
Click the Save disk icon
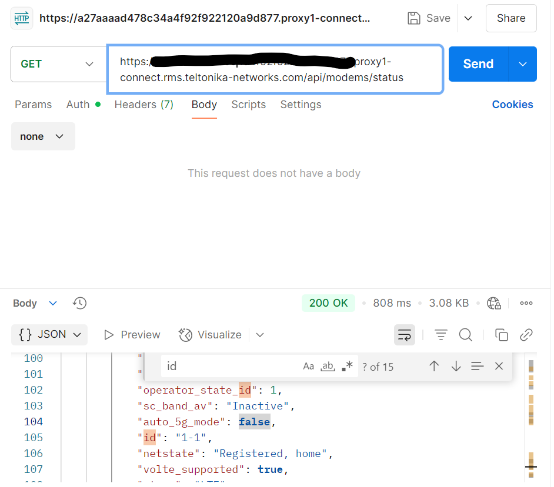[413, 18]
